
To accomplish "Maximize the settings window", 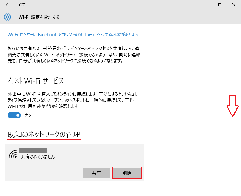I will point(220,5).
